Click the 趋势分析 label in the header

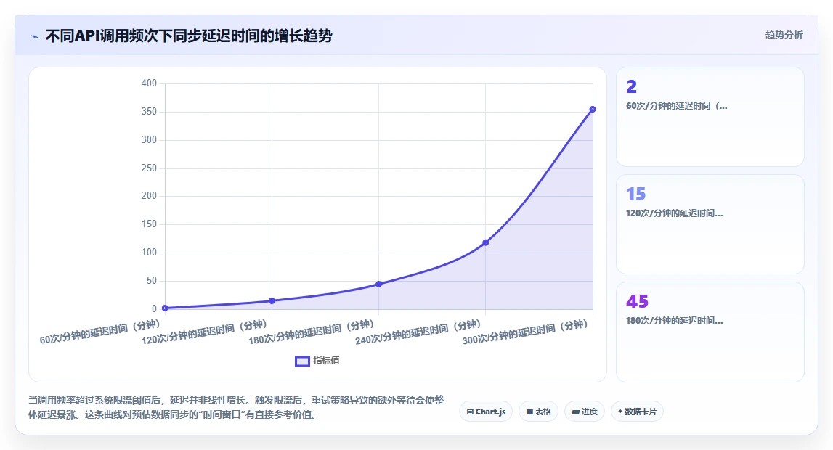point(784,35)
